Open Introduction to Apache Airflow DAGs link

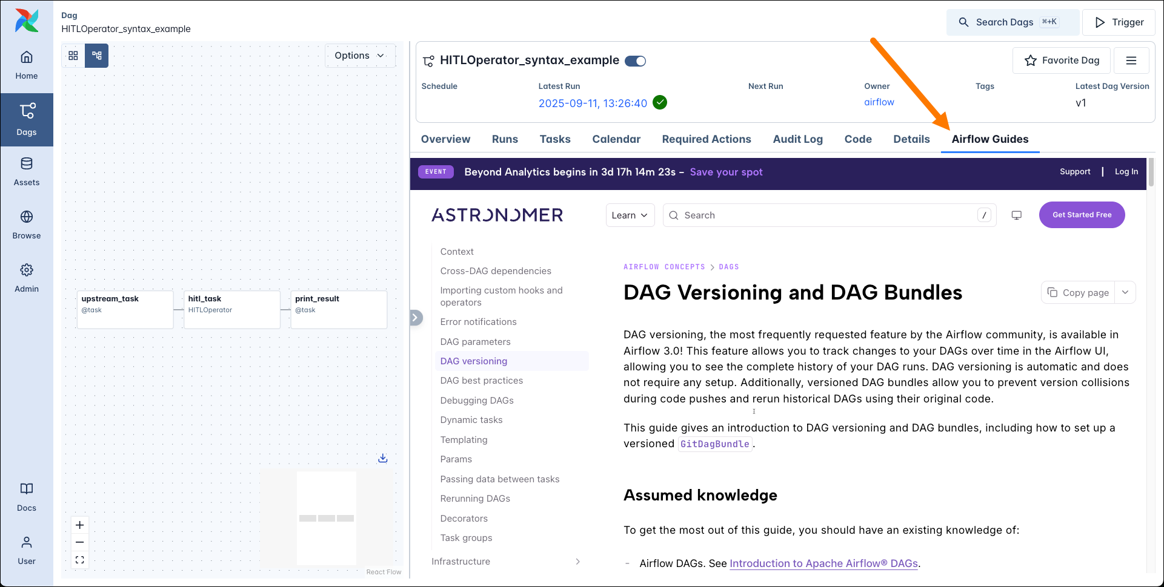point(823,563)
